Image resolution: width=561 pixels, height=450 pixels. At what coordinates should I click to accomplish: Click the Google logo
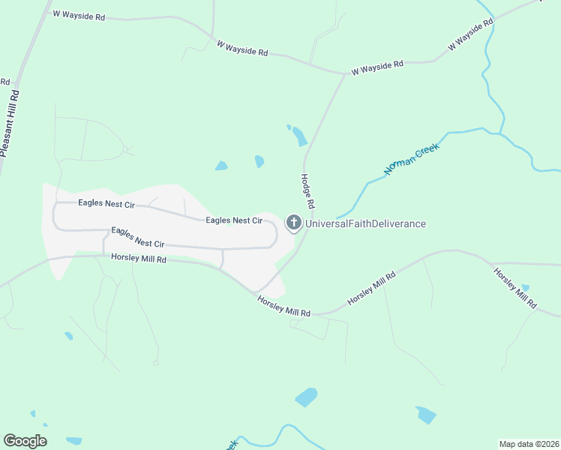[25, 441]
